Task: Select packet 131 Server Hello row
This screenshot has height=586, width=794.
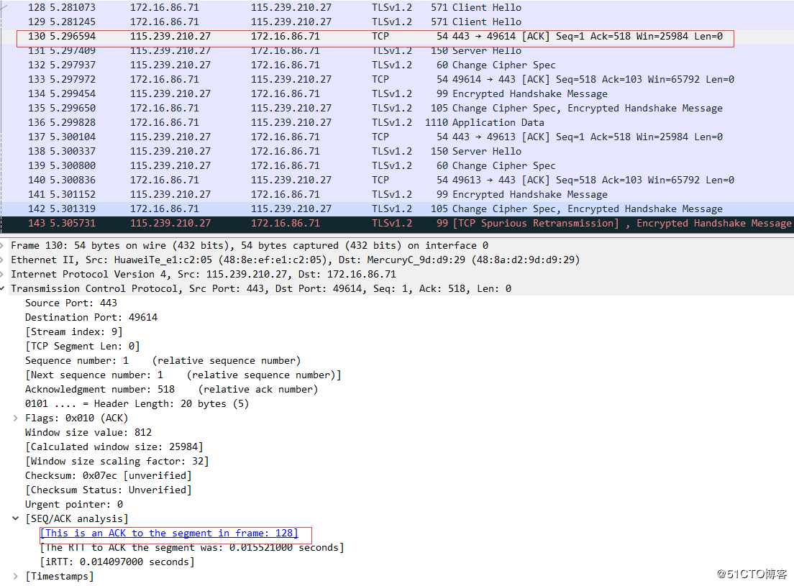Action: click(x=288, y=51)
